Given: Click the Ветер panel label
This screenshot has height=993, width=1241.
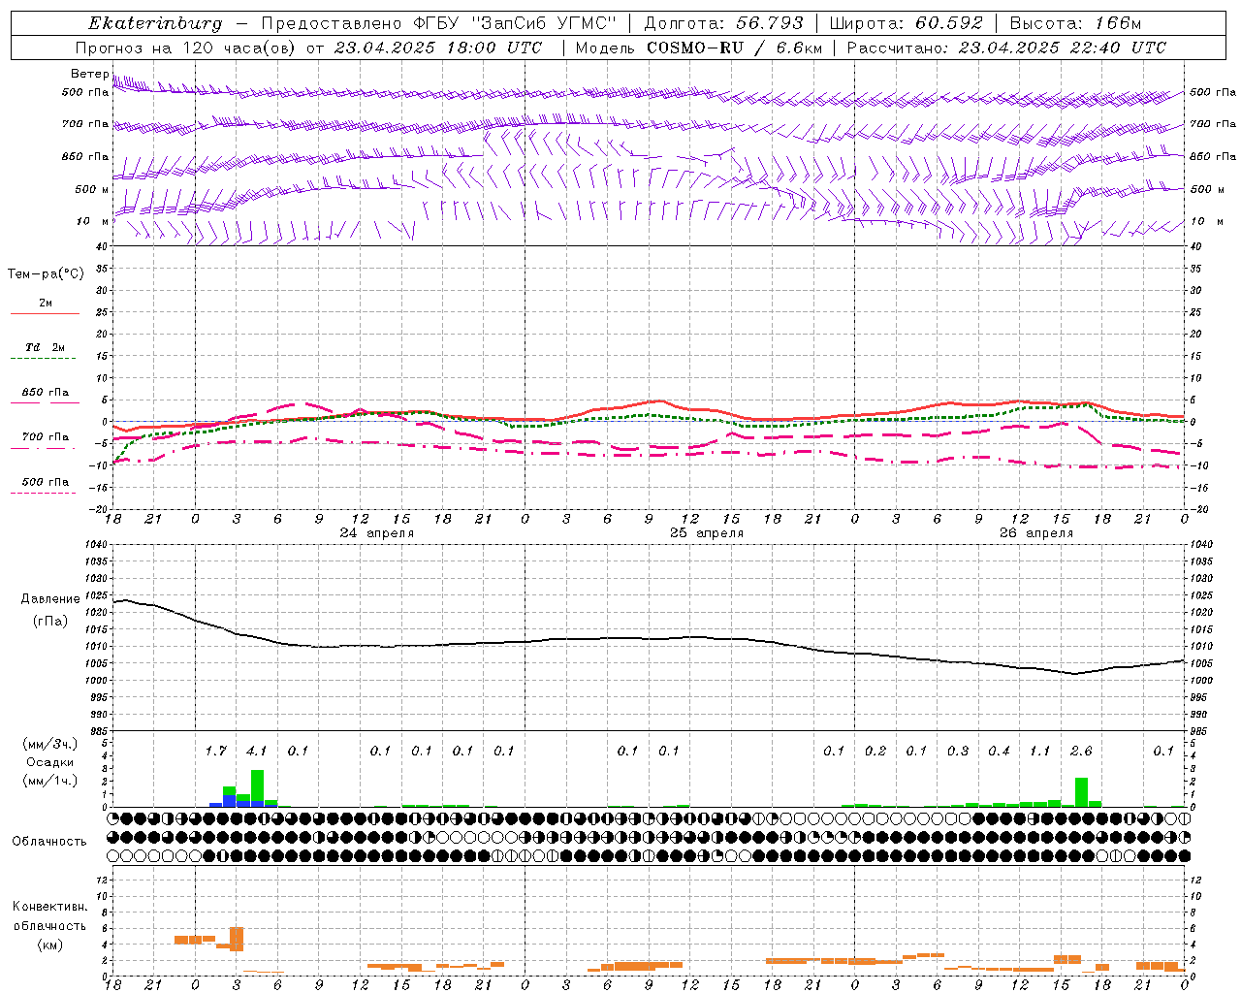Looking at the screenshot, I should [89, 74].
